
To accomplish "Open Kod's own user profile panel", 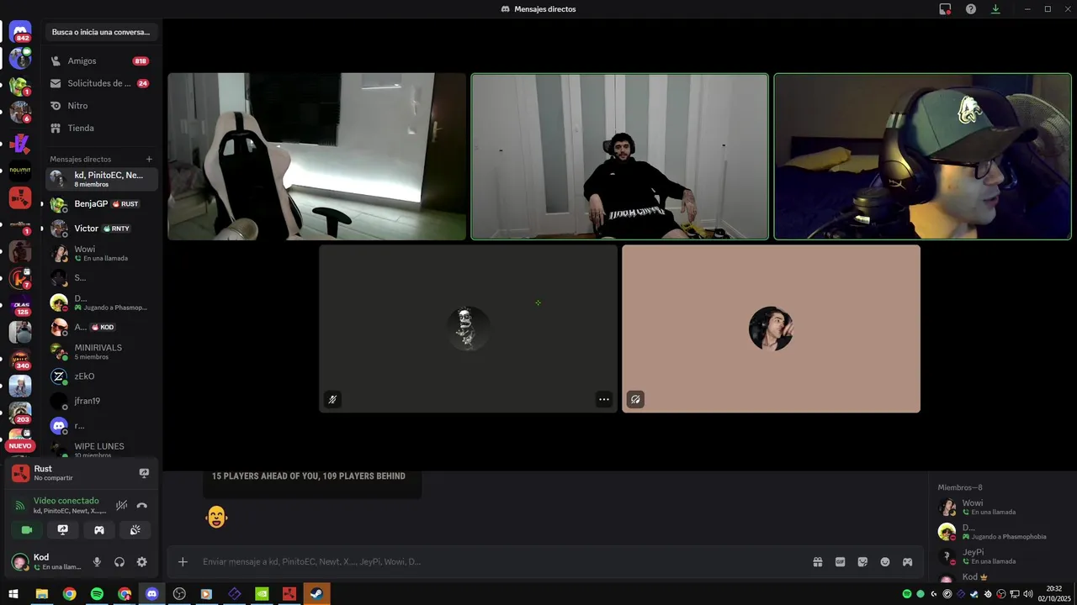I will click(49, 561).
